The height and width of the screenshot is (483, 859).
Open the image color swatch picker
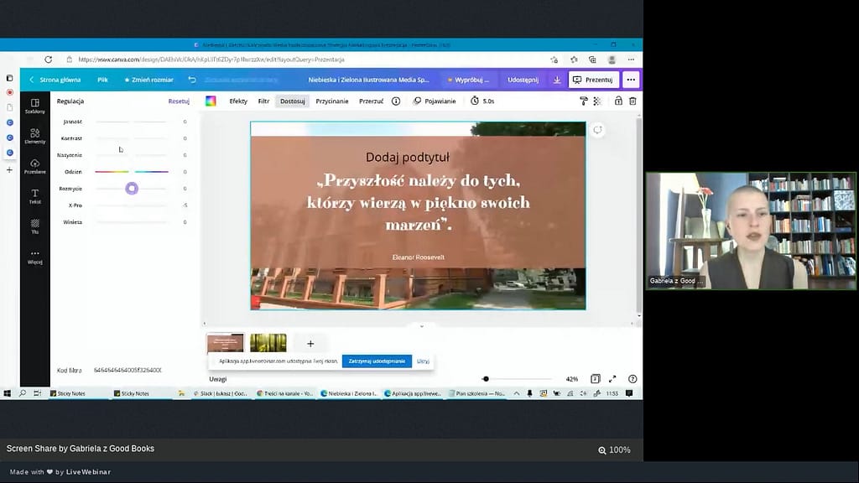pos(211,101)
